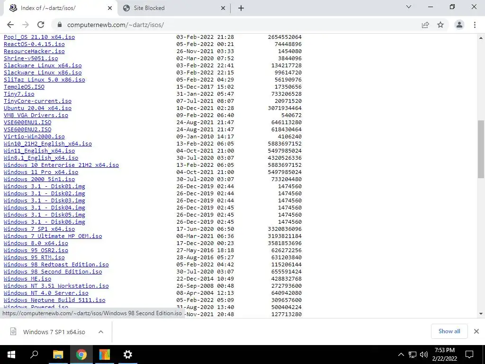The height and width of the screenshot is (364, 485).
Task: View site security lock information
Action: (60, 25)
